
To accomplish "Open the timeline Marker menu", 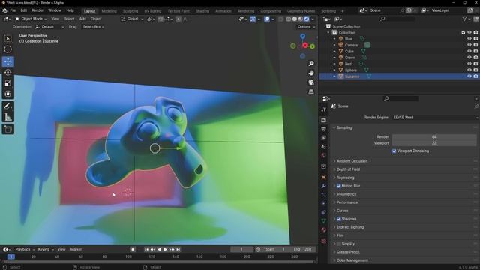I will (76, 250).
